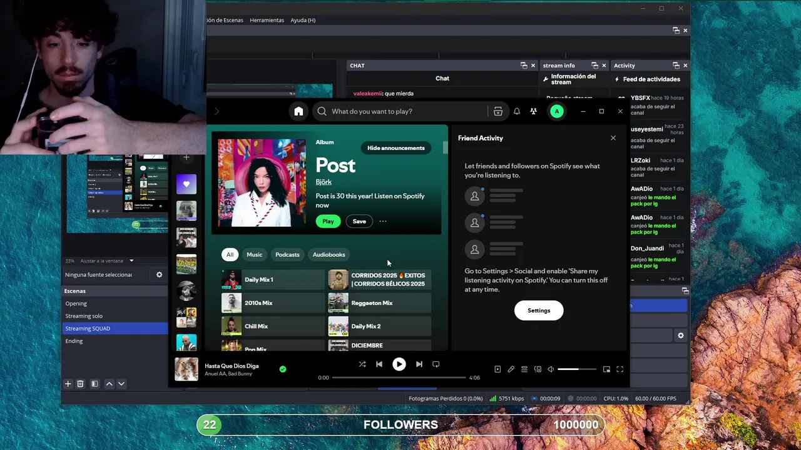Move the selected scene up
The height and width of the screenshot is (450, 801).
pos(109,384)
